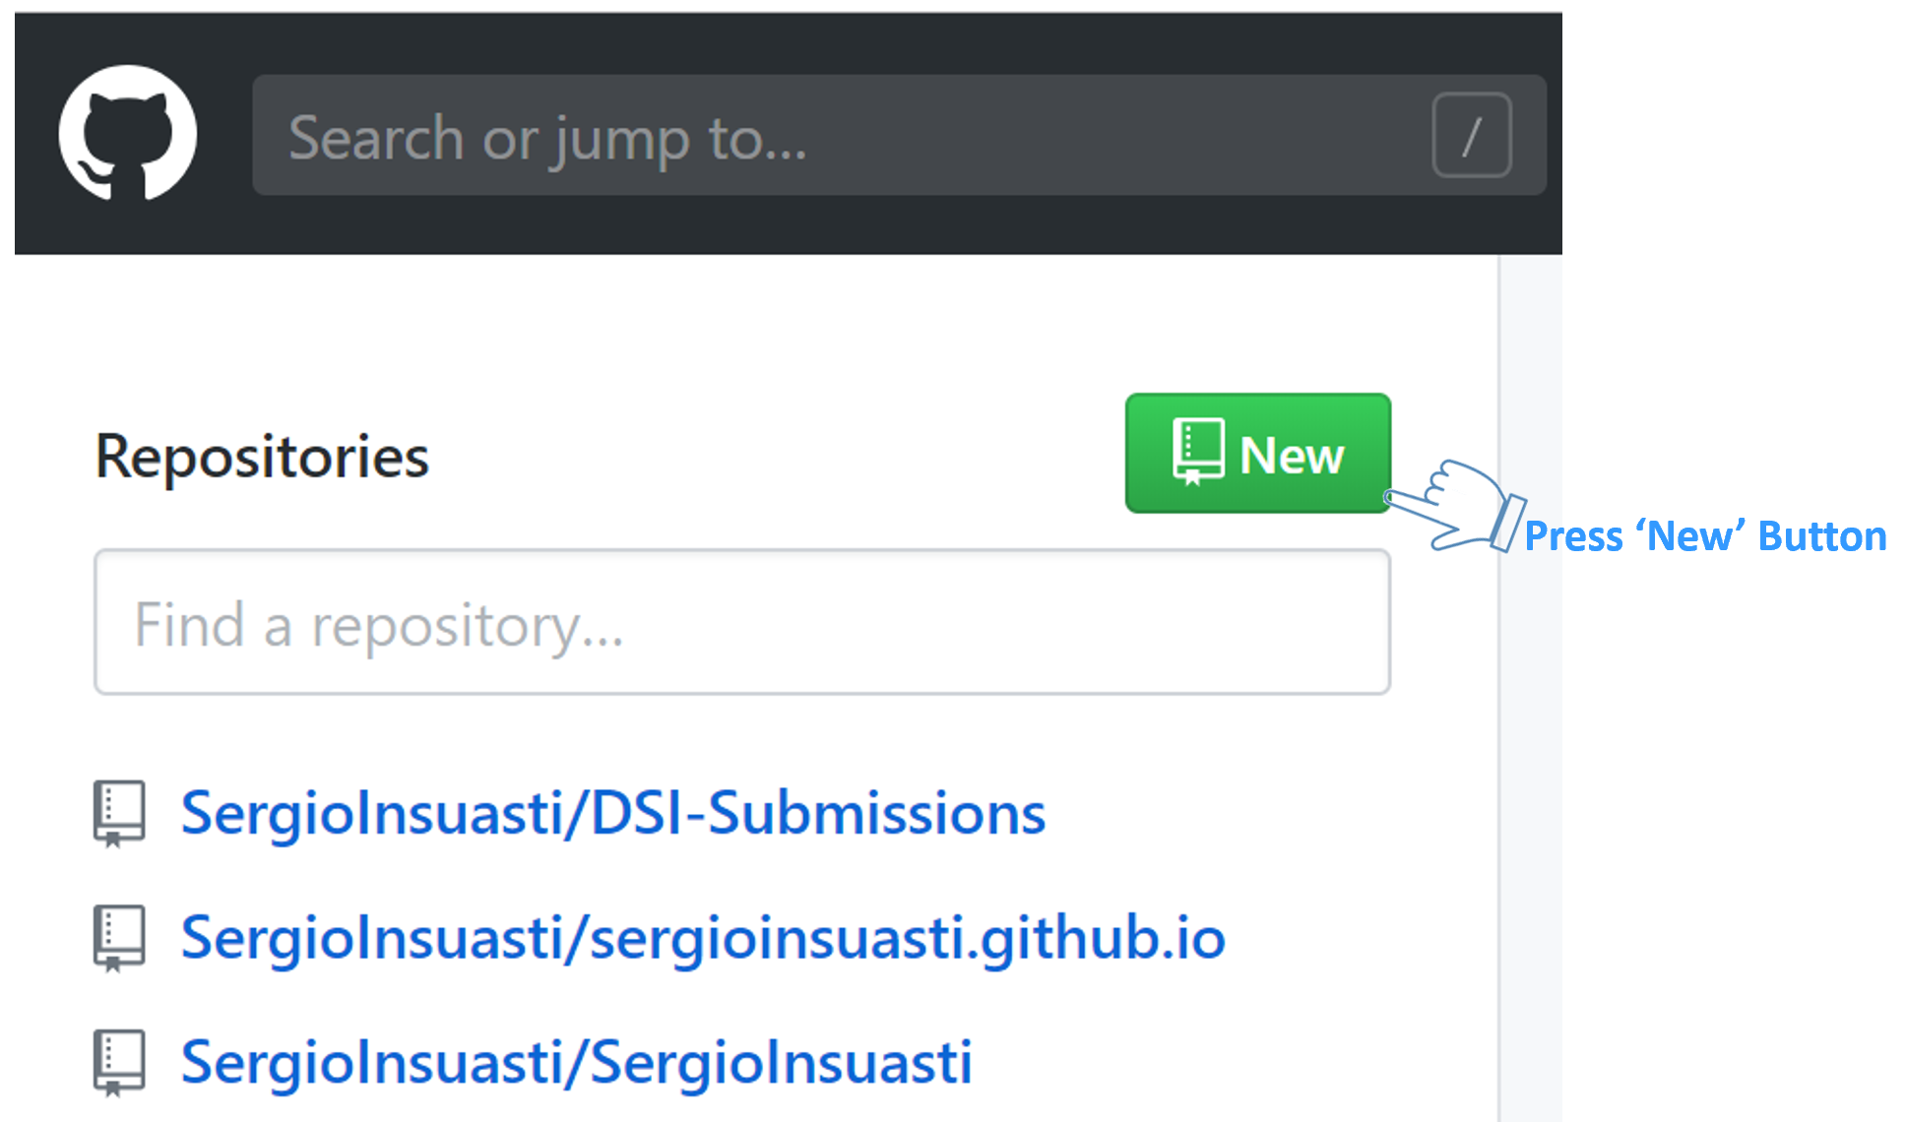The image size is (1906, 1122).
Task: Click the repository book icon beside SergioInsuasti
Action: [120, 1061]
